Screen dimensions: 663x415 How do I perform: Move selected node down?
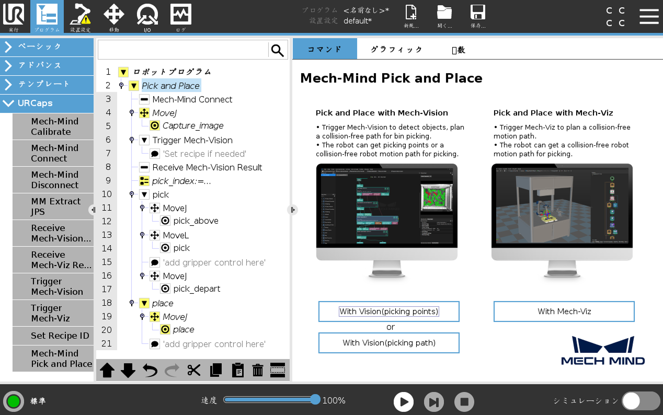(128, 370)
